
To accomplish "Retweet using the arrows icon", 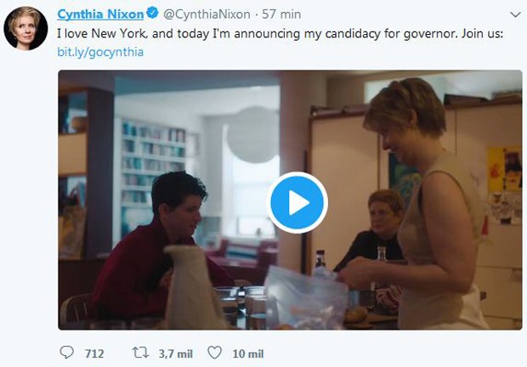I will [140, 353].
